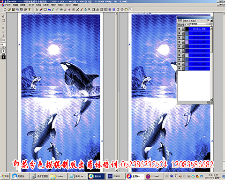Click the light bulb help icon
This screenshot has width=225, height=180.
pyautogui.click(x=30, y=9)
